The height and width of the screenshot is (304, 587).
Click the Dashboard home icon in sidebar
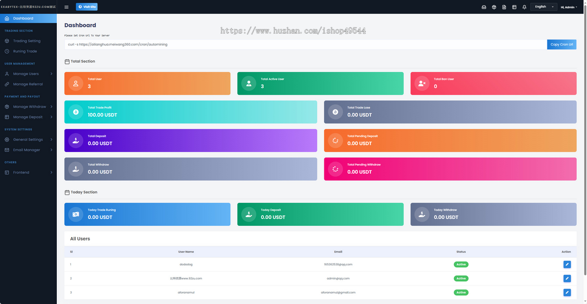coord(7,18)
